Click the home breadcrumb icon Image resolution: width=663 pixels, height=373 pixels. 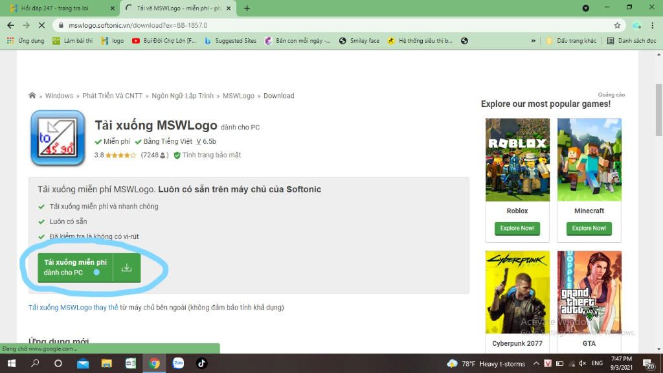(x=32, y=96)
